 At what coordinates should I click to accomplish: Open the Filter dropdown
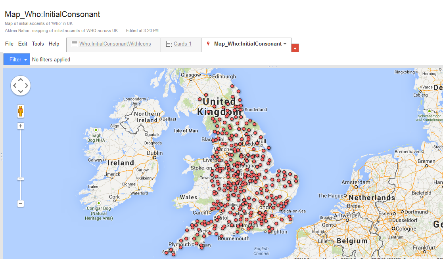17,59
